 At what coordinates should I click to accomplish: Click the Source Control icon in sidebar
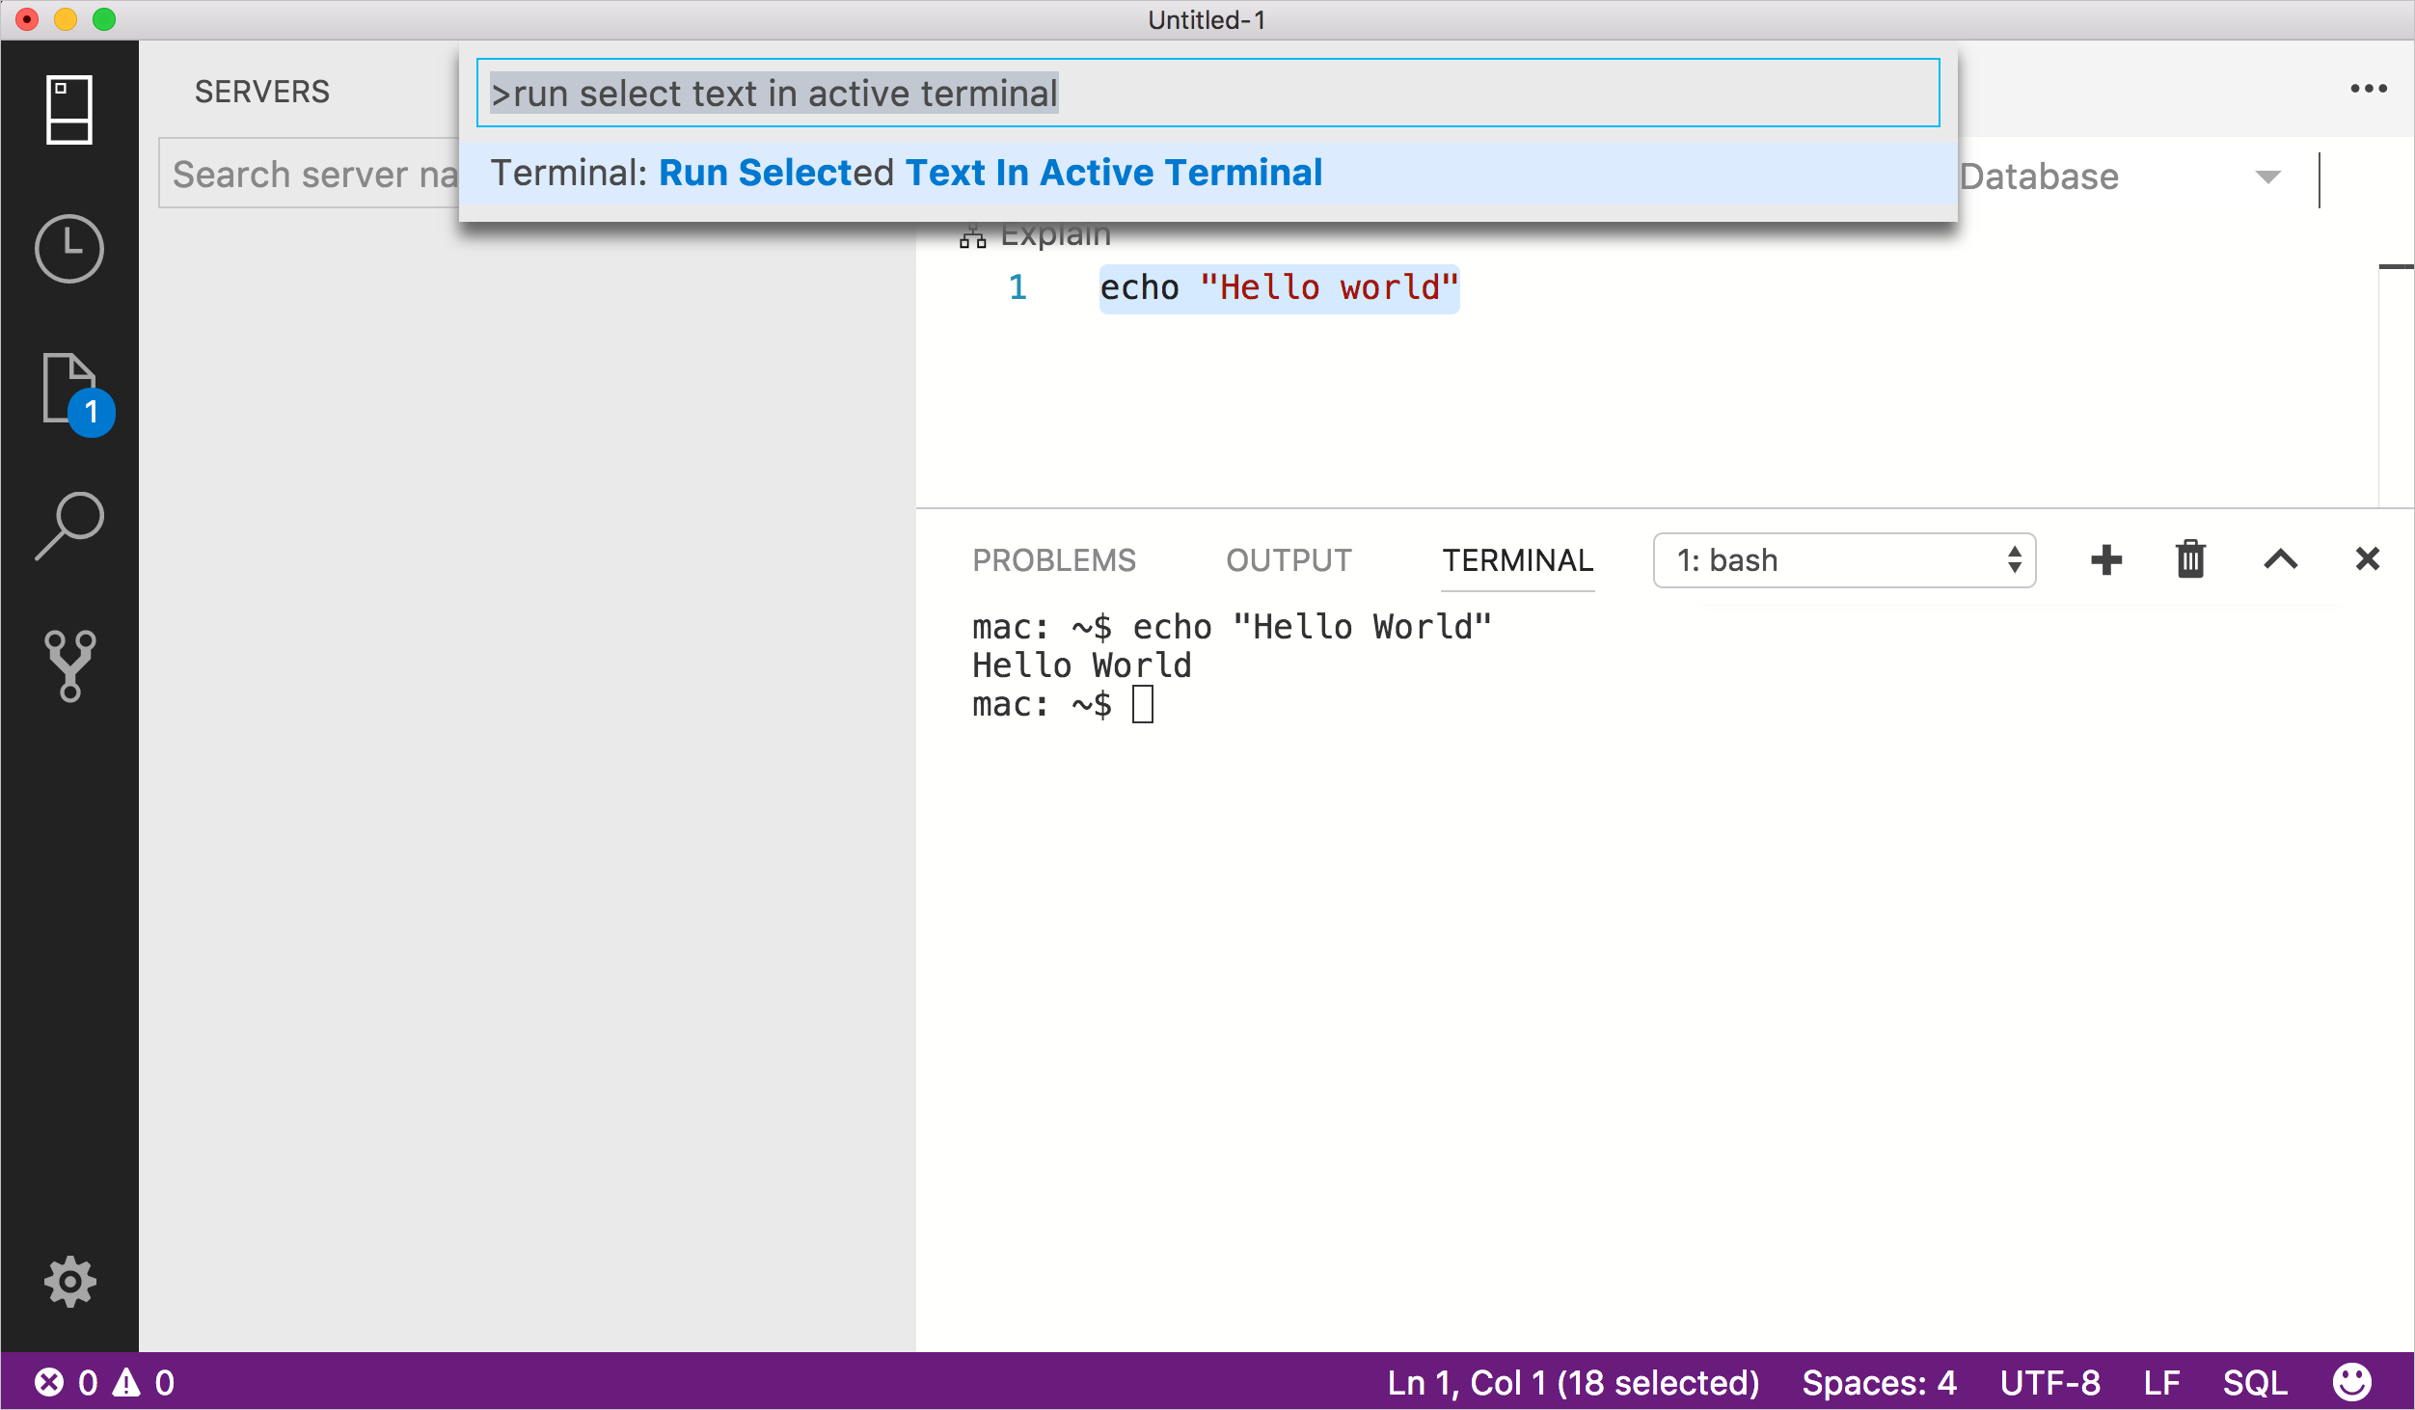click(68, 668)
